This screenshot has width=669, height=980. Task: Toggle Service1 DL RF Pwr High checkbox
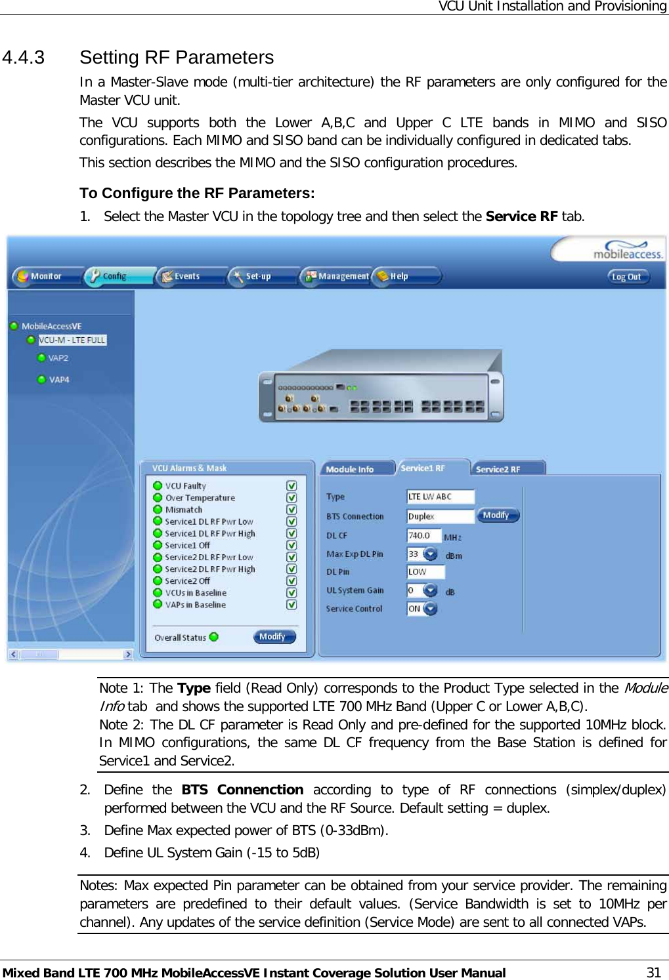pos(291,533)
